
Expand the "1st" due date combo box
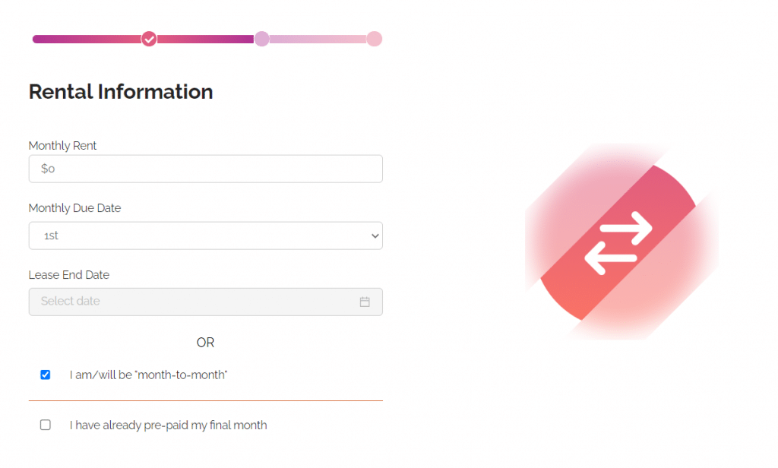click(x=205, y=236)
